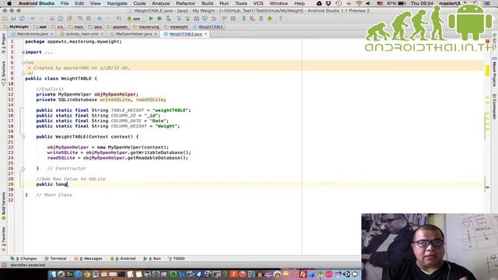This screenshot has height=280, width=498.
Task: Toggle tool window bars corner button
Action: (x=4, y=265)
